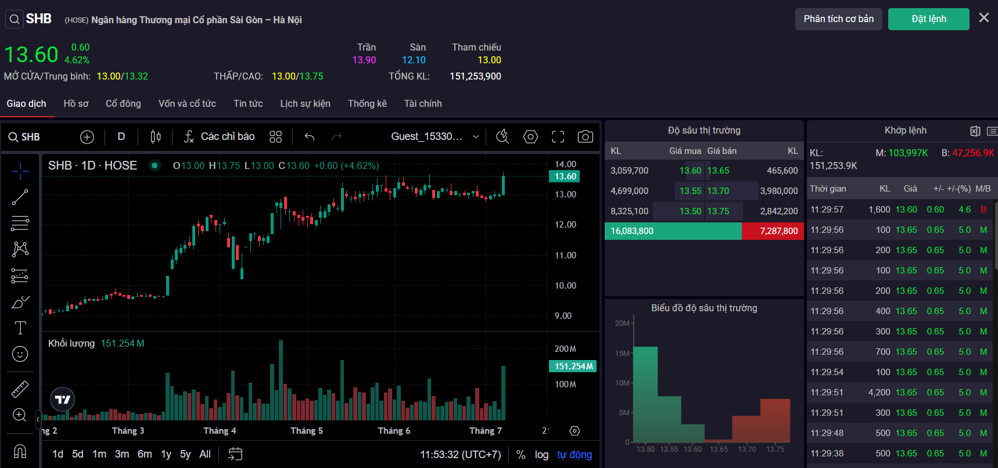Viewport: 998px width, 468px height.
Task: Click the 151.254M volume axis label
Action: (x=573, y=366)
